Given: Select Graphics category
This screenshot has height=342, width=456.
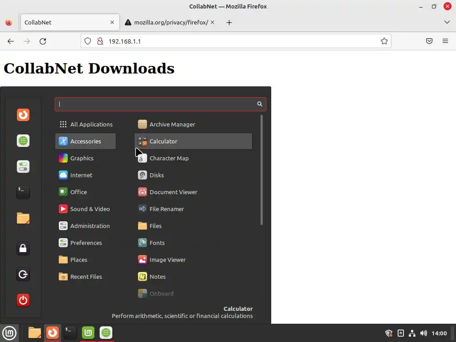Looking at the screenshot, I should [85, 158].
